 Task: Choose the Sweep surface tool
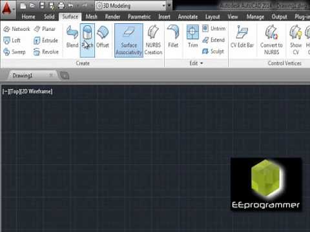[14, 52]
